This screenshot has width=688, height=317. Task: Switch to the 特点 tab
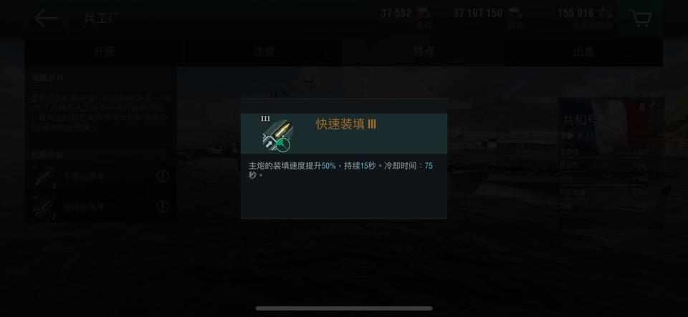click(x=424, y=52)
